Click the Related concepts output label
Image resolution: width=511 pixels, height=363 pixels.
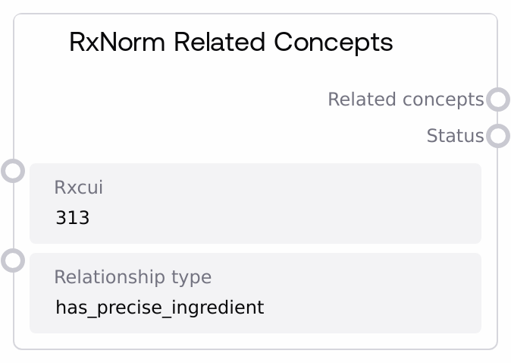(405, 99)
